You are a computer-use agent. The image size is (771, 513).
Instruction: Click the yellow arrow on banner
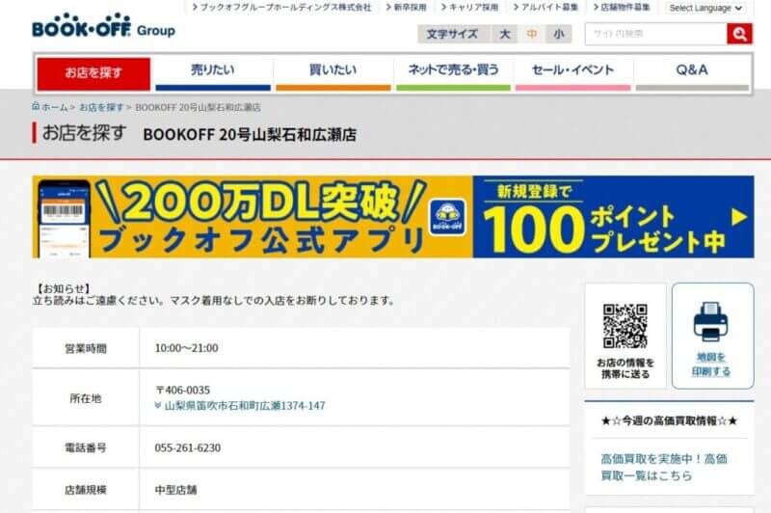739,217
